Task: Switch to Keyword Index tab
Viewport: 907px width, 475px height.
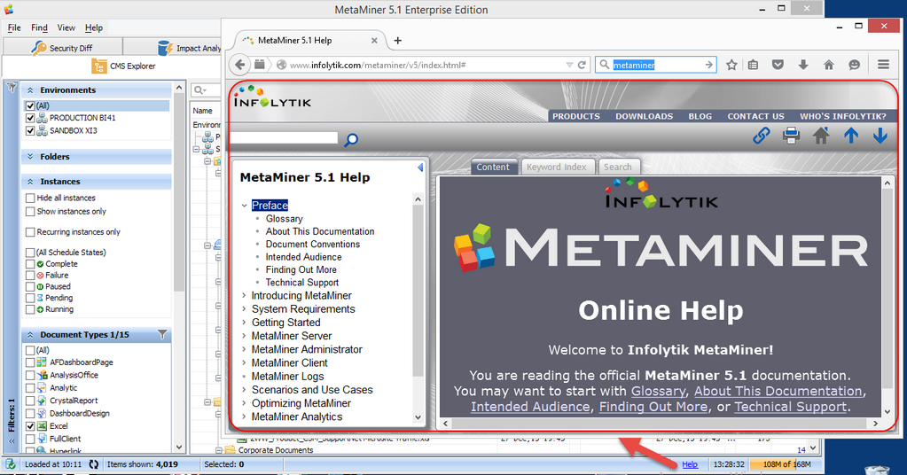Action: [557, 167]
